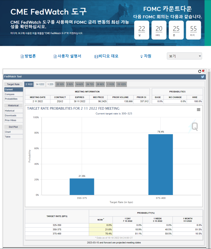The height and width of the screenshot is (249, 211).
Task: Click the 21.6% bar for 350-375
Action: pos(82,187)
